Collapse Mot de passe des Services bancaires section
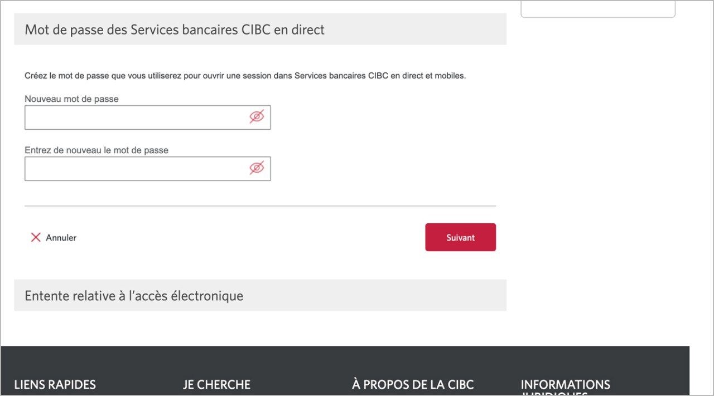714x396 pixels. pos(260,29)
